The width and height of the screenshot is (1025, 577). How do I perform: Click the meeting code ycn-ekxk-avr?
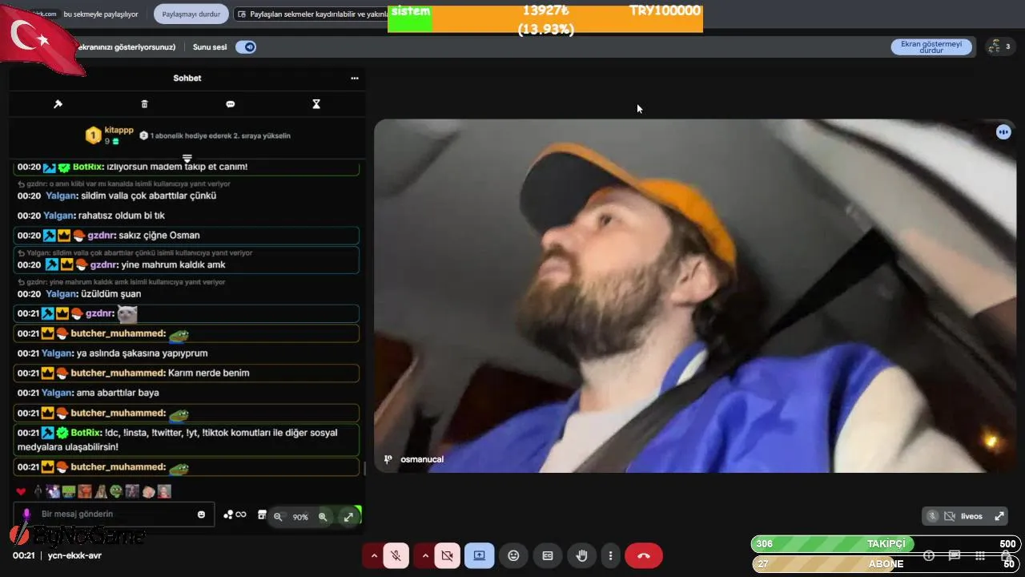point(74,555)
